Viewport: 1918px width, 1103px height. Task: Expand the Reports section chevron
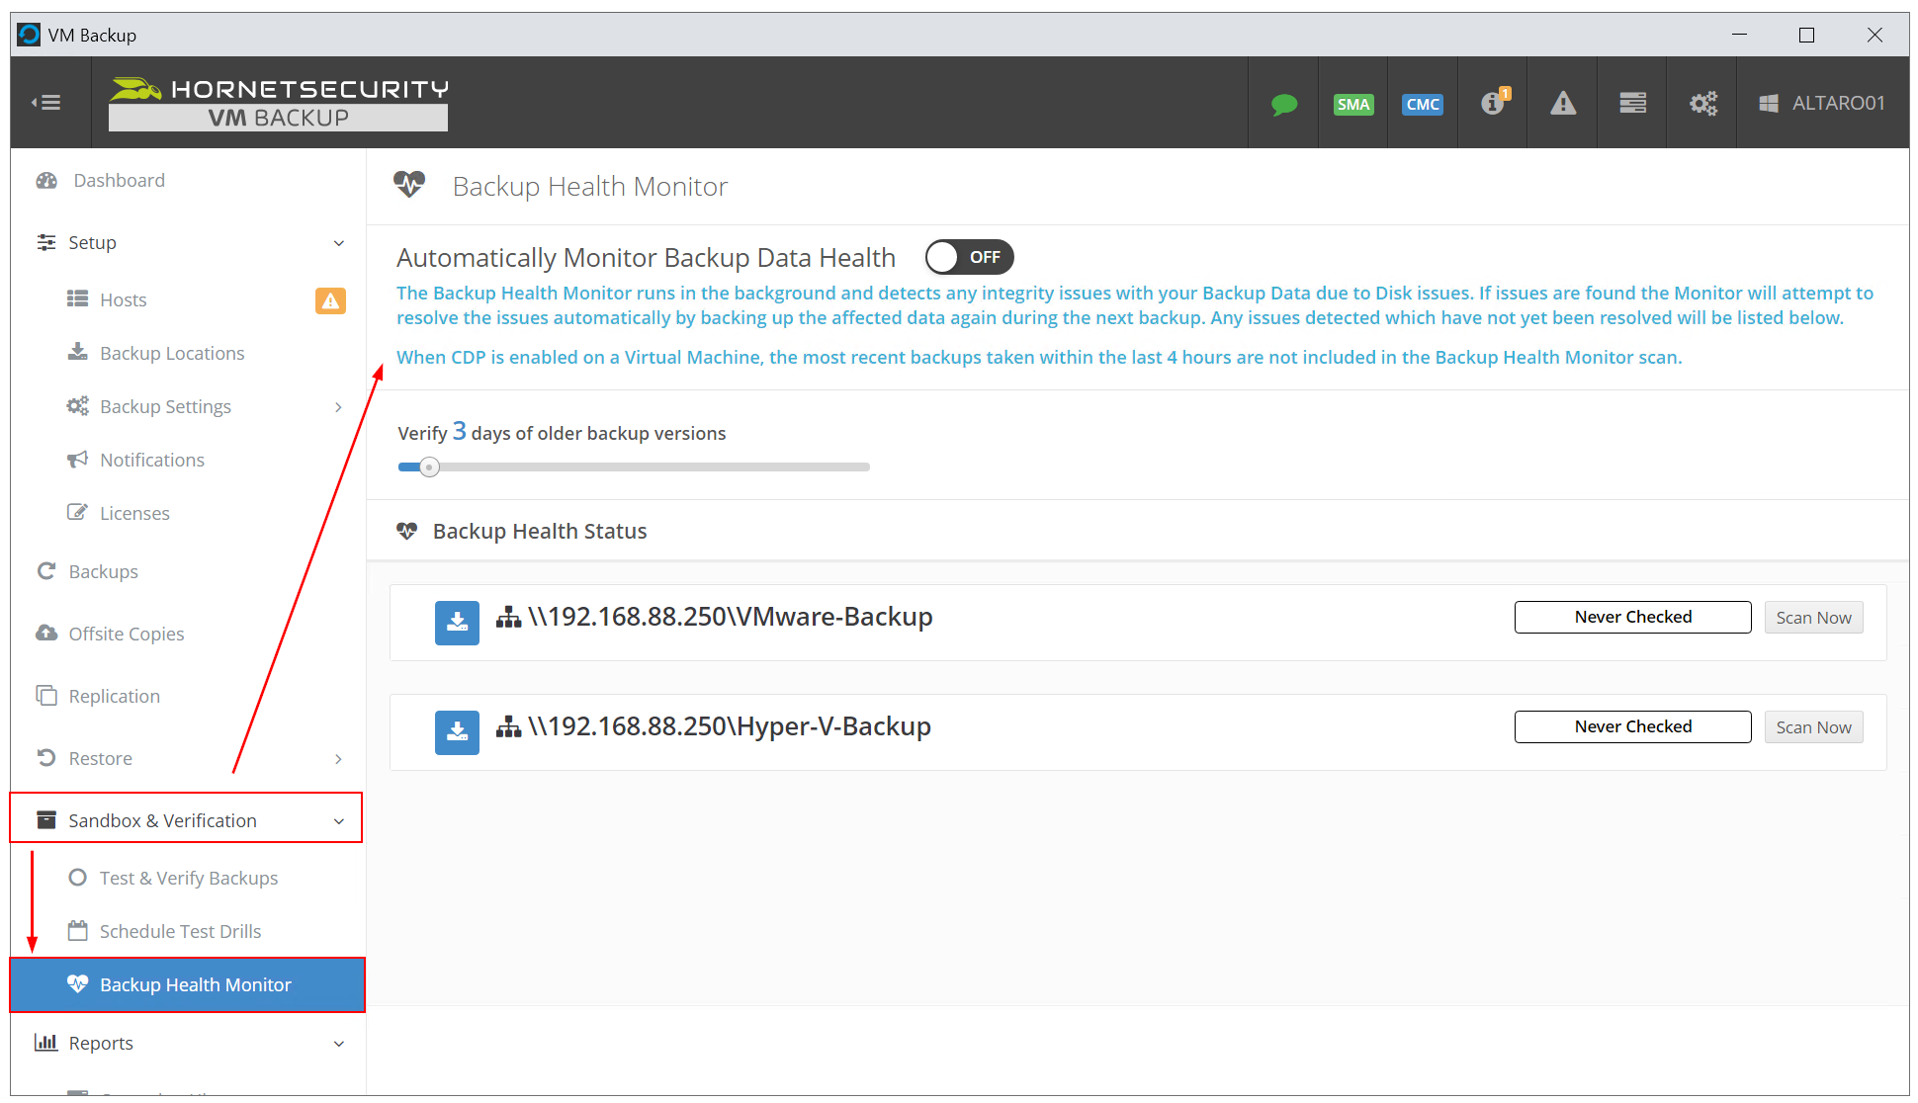tap(339, 1044)
